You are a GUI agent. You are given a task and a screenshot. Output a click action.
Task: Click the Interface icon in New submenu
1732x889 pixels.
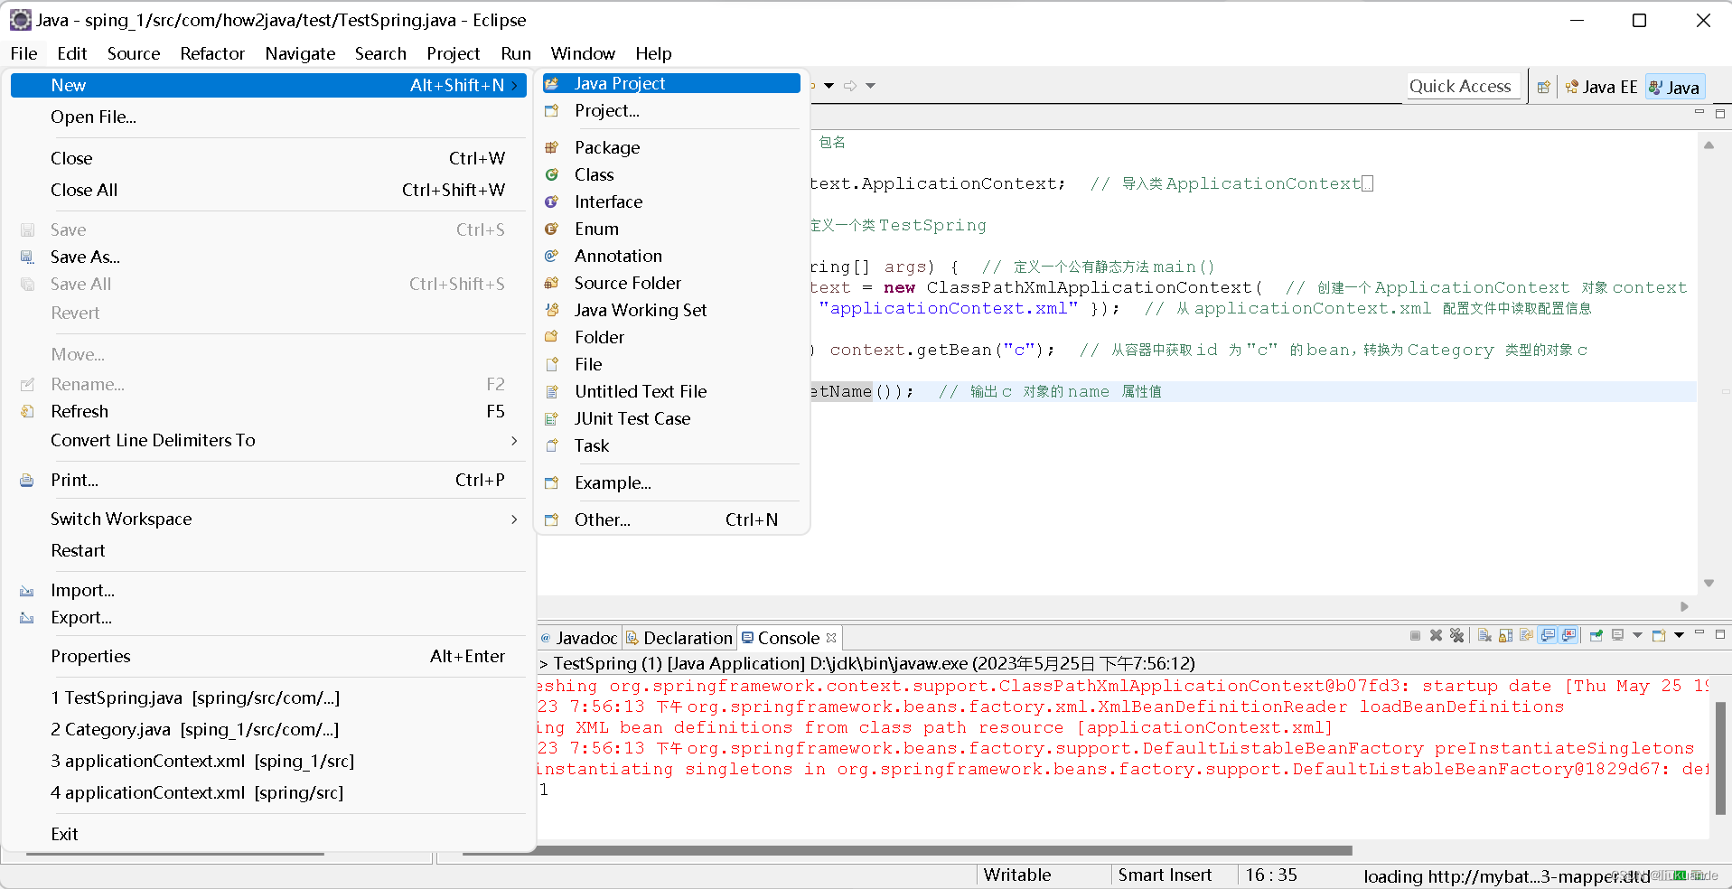(551, 201)
